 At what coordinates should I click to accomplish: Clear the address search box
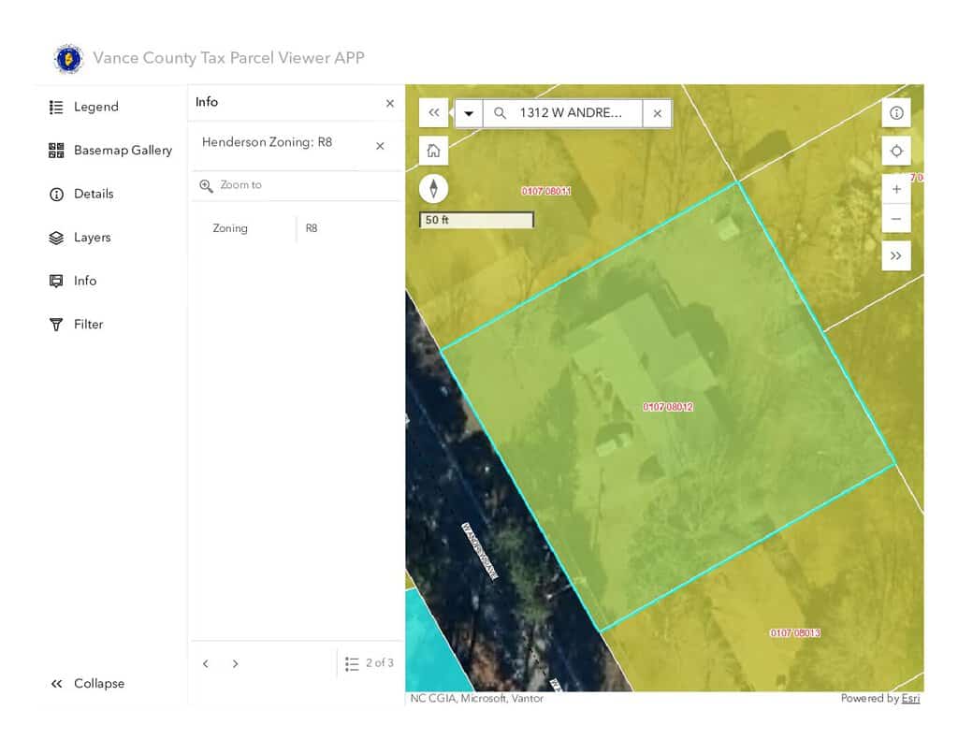tap(657, 113)
